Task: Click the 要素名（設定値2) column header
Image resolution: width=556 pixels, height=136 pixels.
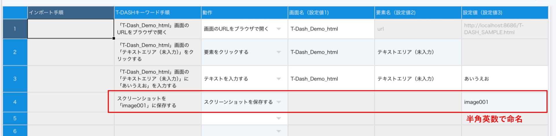Action: pos(418,13)
